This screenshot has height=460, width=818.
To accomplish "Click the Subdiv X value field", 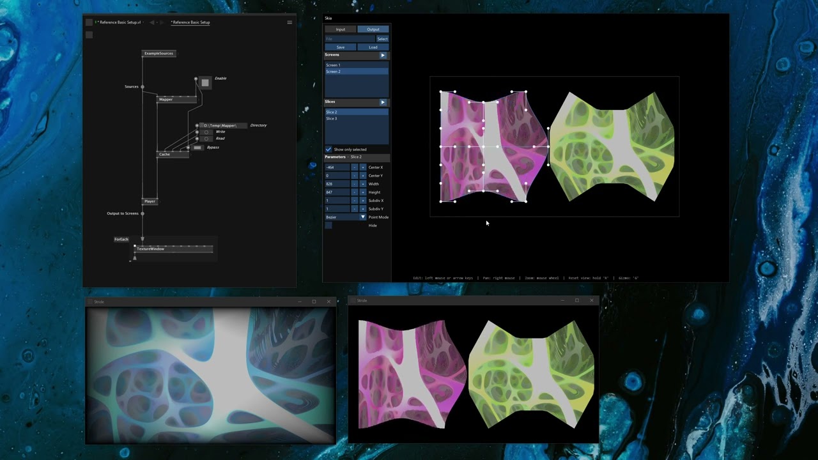I will (337, 201).
